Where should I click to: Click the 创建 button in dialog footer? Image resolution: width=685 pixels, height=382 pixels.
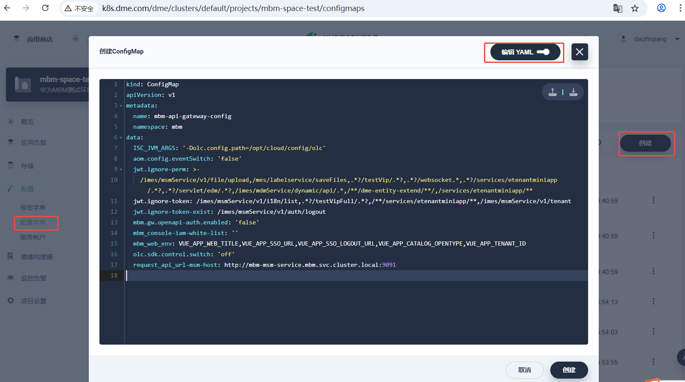tap(569, 370)
